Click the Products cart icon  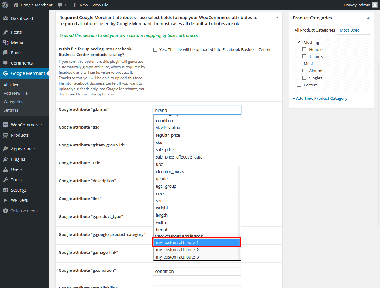click(5, 135)
